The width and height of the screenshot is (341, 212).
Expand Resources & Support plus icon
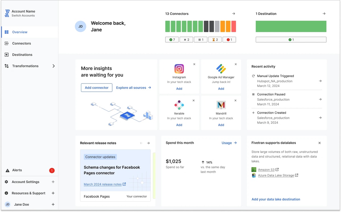point(53,193)
